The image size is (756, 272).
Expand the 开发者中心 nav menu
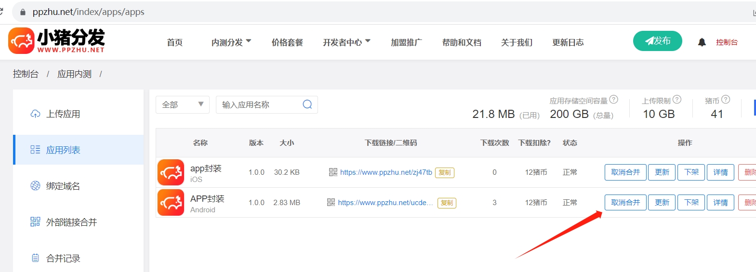pyautogui.click(x=346, y=42)
